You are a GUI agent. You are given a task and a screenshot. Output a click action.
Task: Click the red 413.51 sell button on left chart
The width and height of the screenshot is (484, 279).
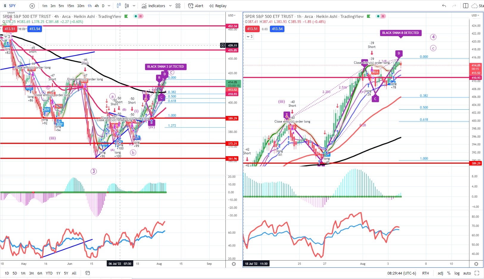10,29
